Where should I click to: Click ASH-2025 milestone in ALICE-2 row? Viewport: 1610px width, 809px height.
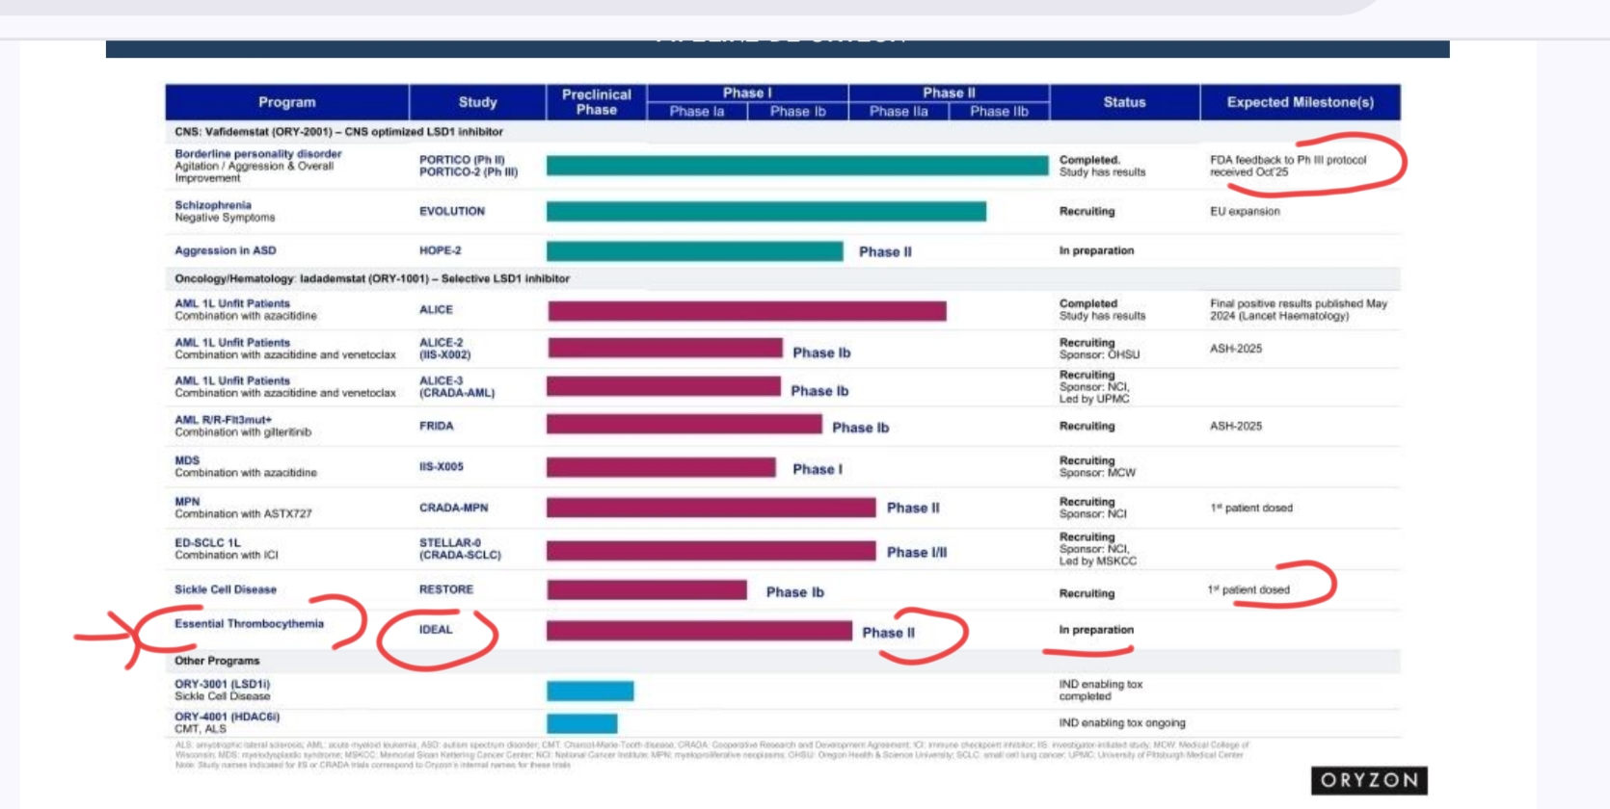point(1236,349)
